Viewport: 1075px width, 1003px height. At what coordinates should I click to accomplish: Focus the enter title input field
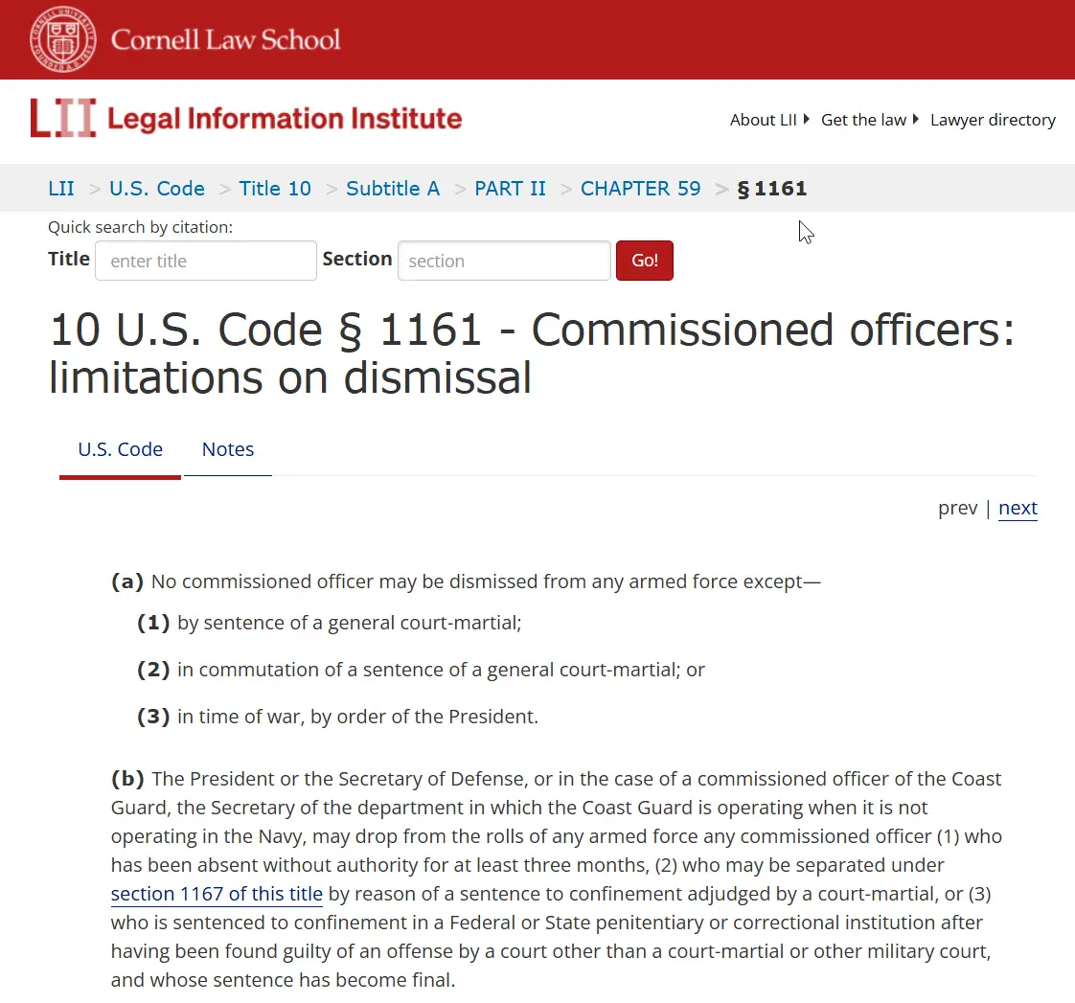205,260
